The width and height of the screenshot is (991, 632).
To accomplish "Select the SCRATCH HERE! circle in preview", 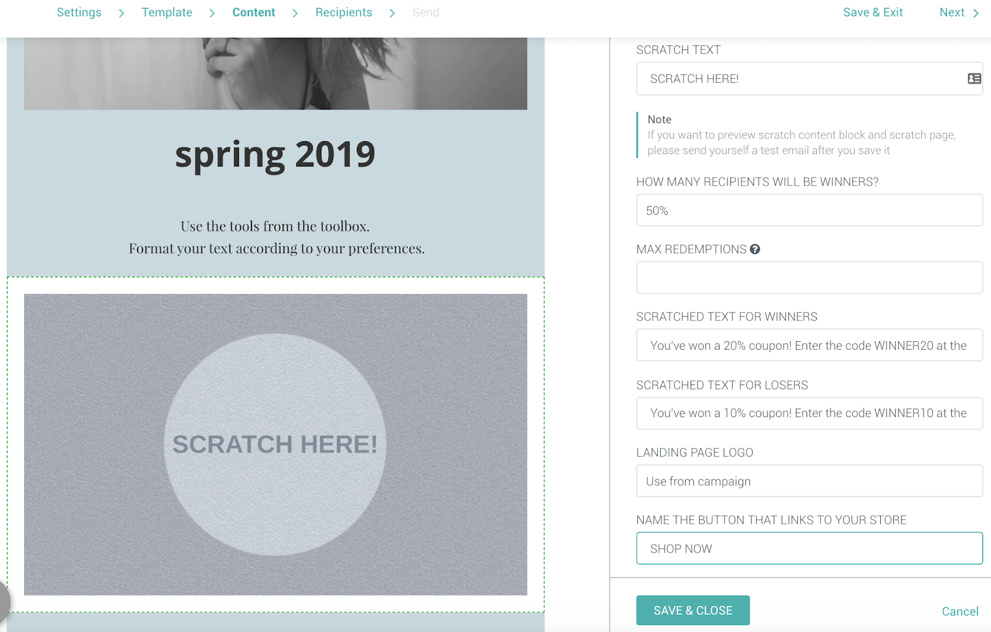I will pyautogui.click(x=275, y=444).
